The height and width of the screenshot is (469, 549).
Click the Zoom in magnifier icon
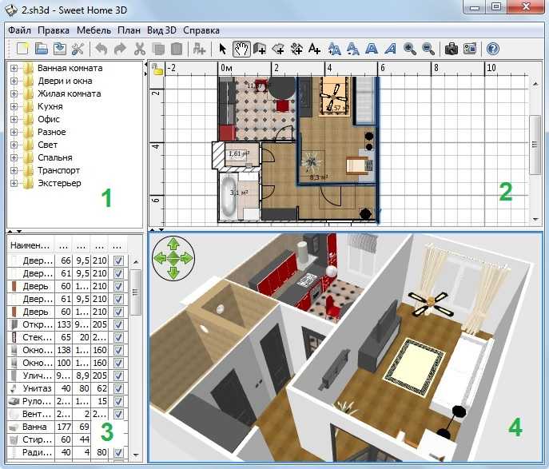[x=409, y=49]
